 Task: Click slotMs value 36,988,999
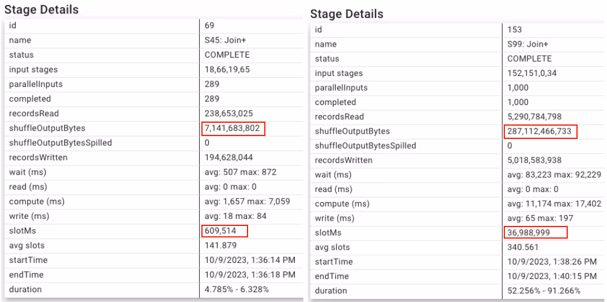(x=529, y=233)
